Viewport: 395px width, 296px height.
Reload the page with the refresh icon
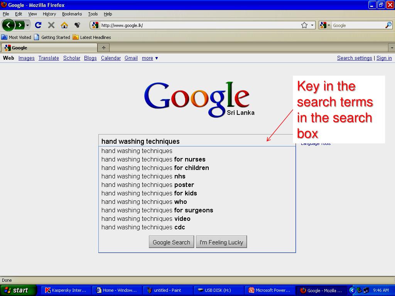[x=38, y=25]
